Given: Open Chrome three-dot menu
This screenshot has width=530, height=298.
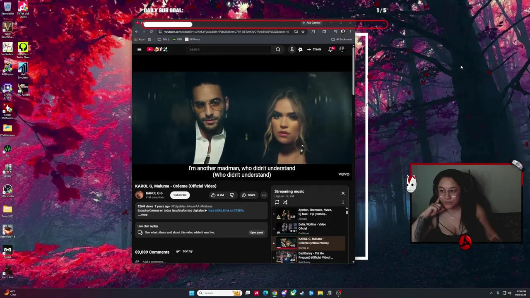Looking at the screenshot, I should tap(350, 32).
